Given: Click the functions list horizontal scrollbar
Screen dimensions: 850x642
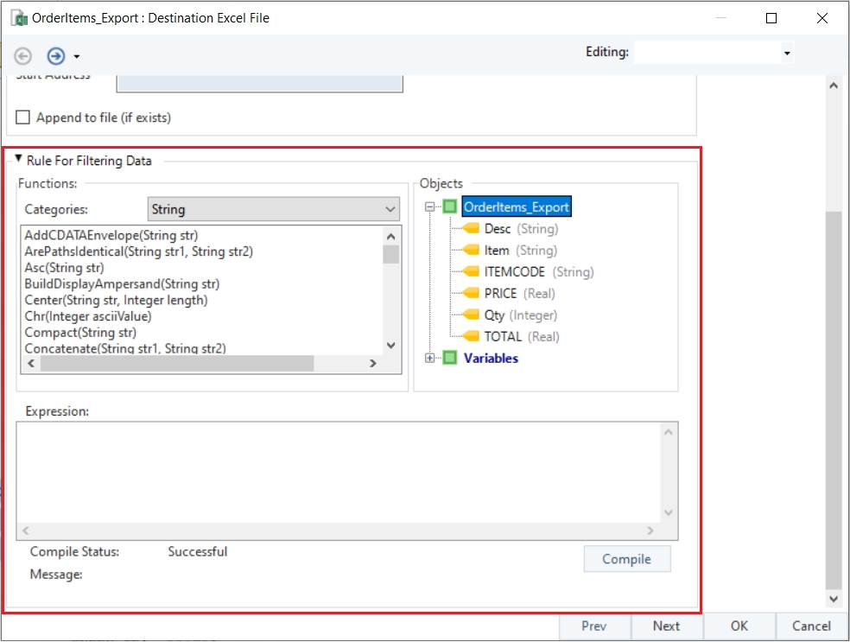Looking at the screenshot, I should point(176,364).
